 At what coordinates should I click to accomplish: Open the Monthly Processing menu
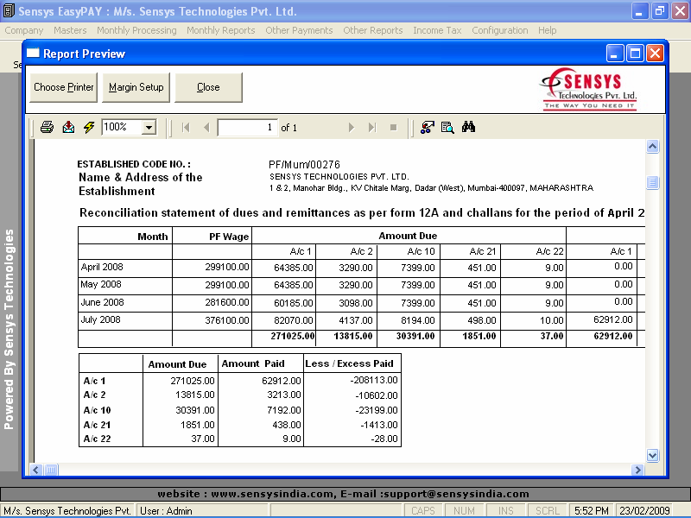(x=136, y=30)
